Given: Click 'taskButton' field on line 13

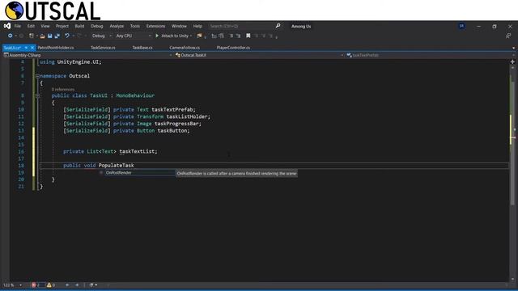Looking at the screenshot, I should [x=172, y=131].
